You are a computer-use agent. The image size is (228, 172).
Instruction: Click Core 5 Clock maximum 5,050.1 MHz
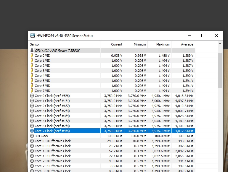point(160,121)
